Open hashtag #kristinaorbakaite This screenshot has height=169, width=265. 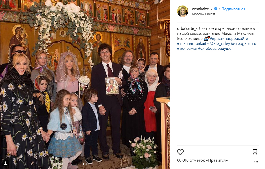pos(193,43)
